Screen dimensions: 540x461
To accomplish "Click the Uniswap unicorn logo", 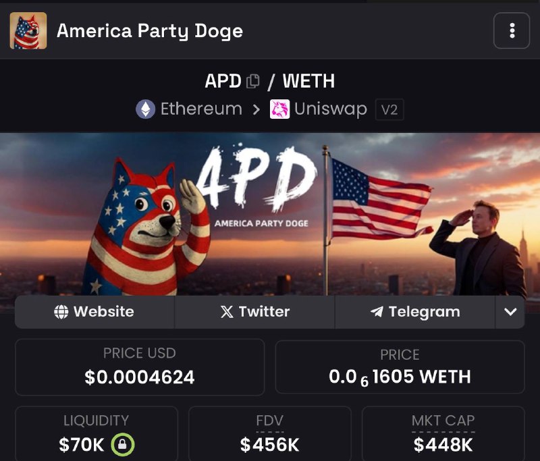I will (x=279, y=109).
